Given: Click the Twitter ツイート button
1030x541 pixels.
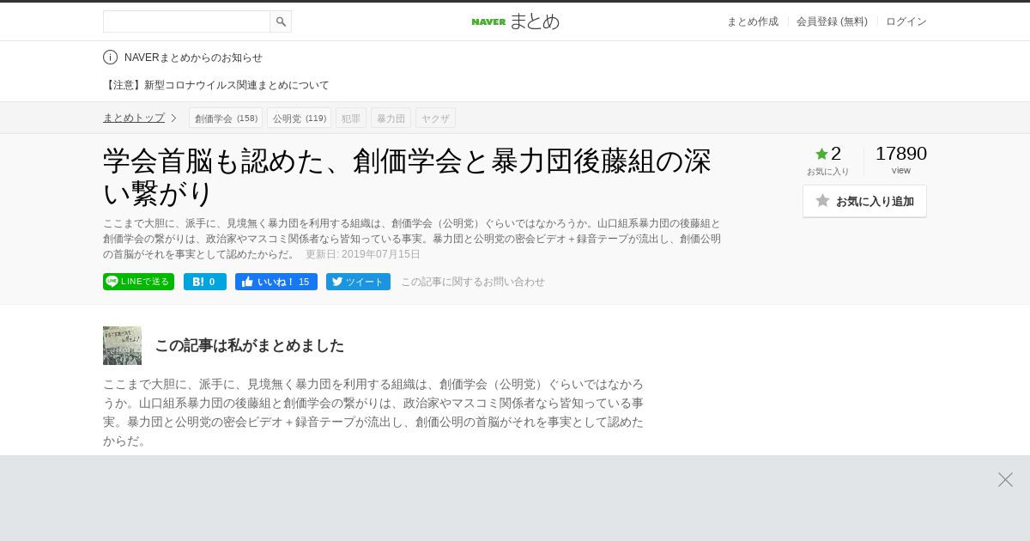Looking at the screenshot, I should point(358,282).
